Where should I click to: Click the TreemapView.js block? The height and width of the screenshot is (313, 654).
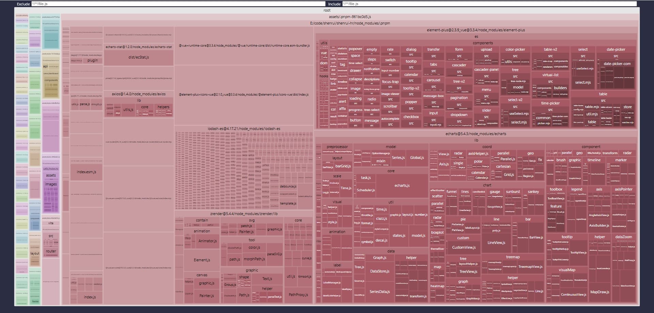530,267
